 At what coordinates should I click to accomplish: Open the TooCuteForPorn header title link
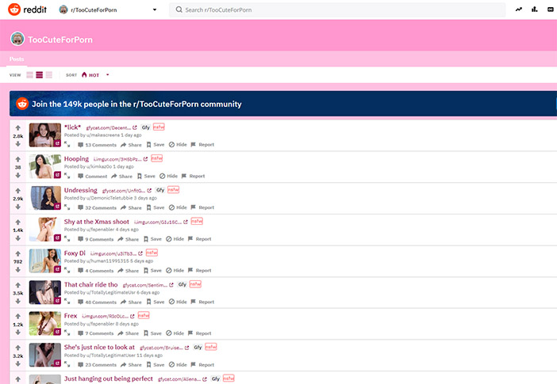60,40
